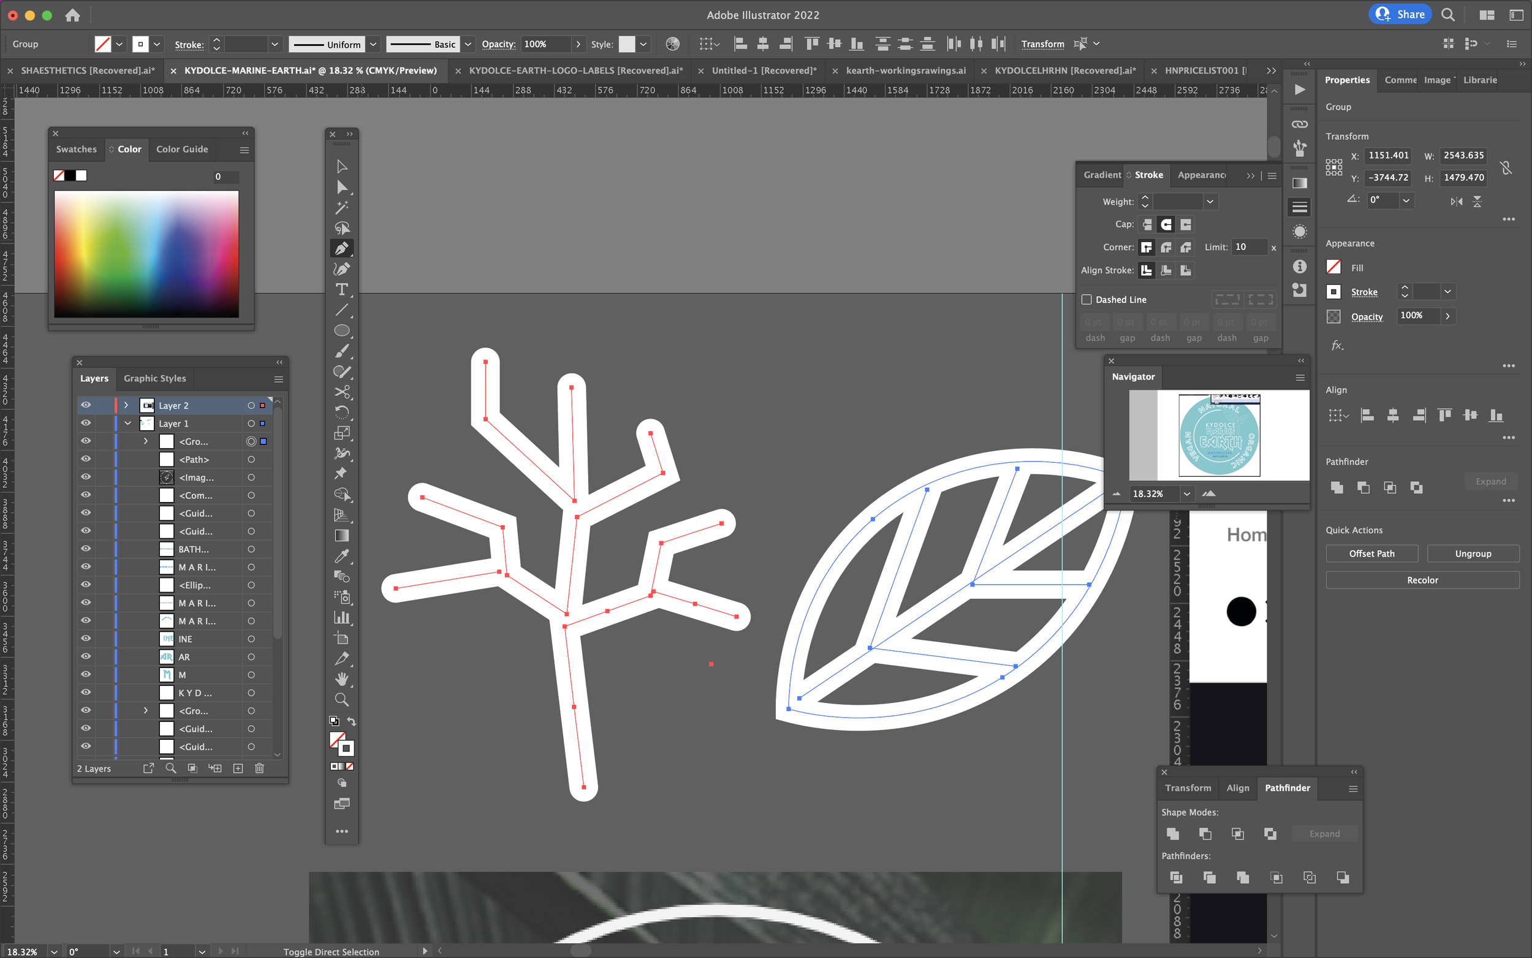This screenshot has width=1532, height=958.
Task: Choose the Scissors tool
Action: [x=341, y=392]
